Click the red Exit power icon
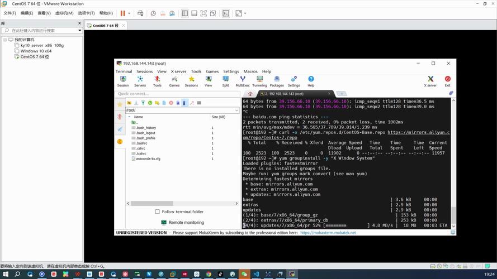497x279 pixels. 448,81
